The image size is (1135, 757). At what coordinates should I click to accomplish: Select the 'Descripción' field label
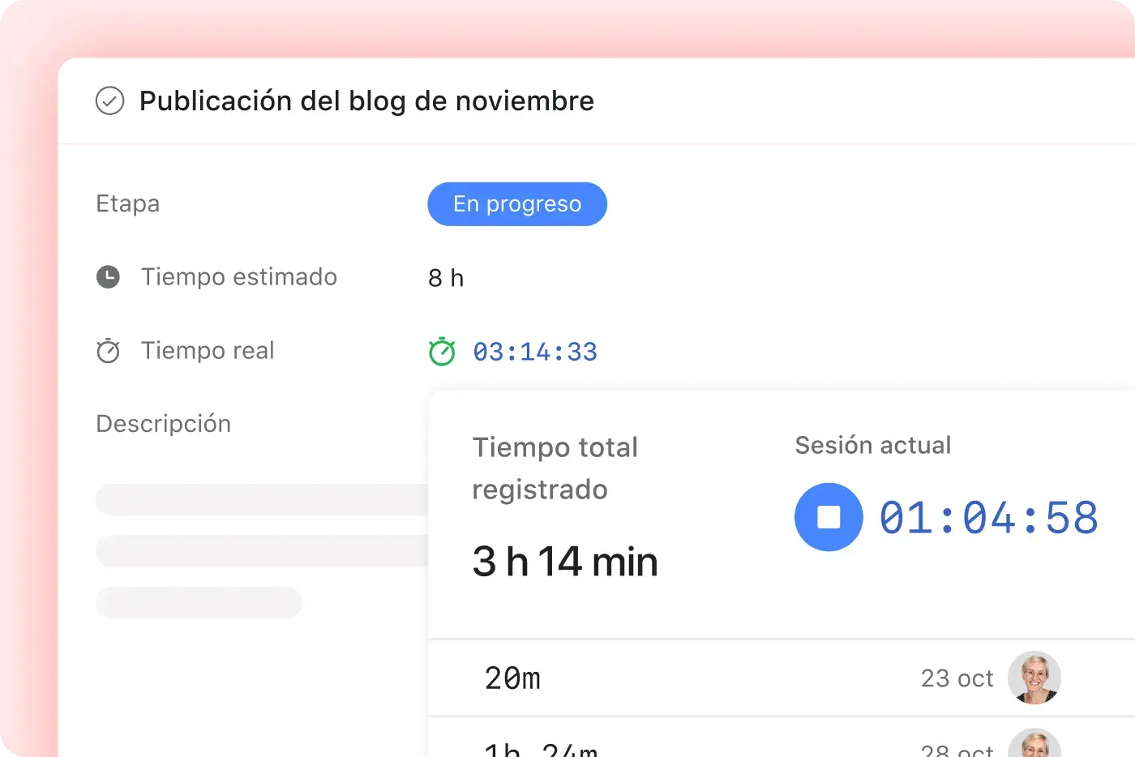[x=164, y=424]
